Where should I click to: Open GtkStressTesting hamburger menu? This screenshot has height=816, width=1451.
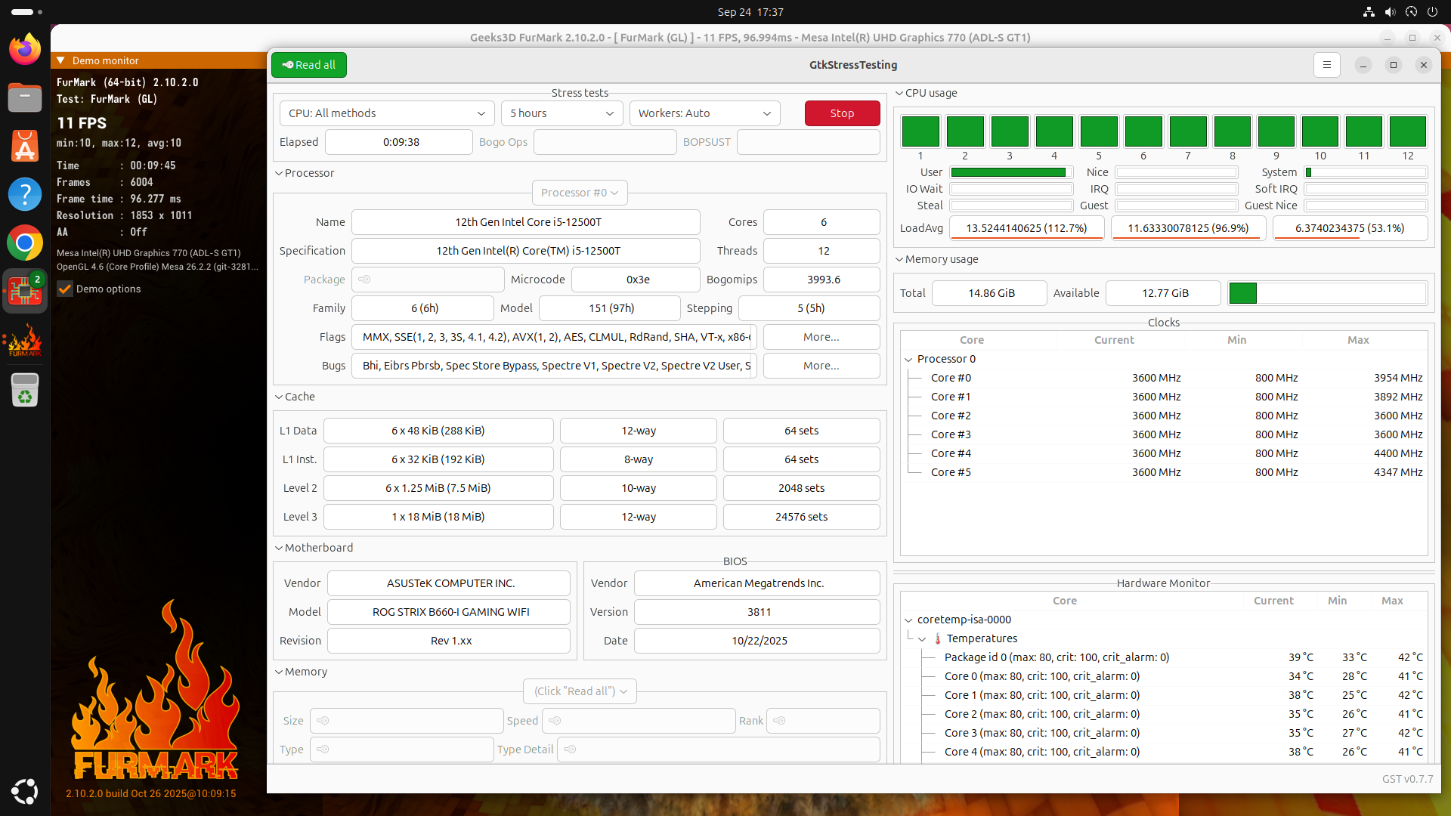point(1327,65)
